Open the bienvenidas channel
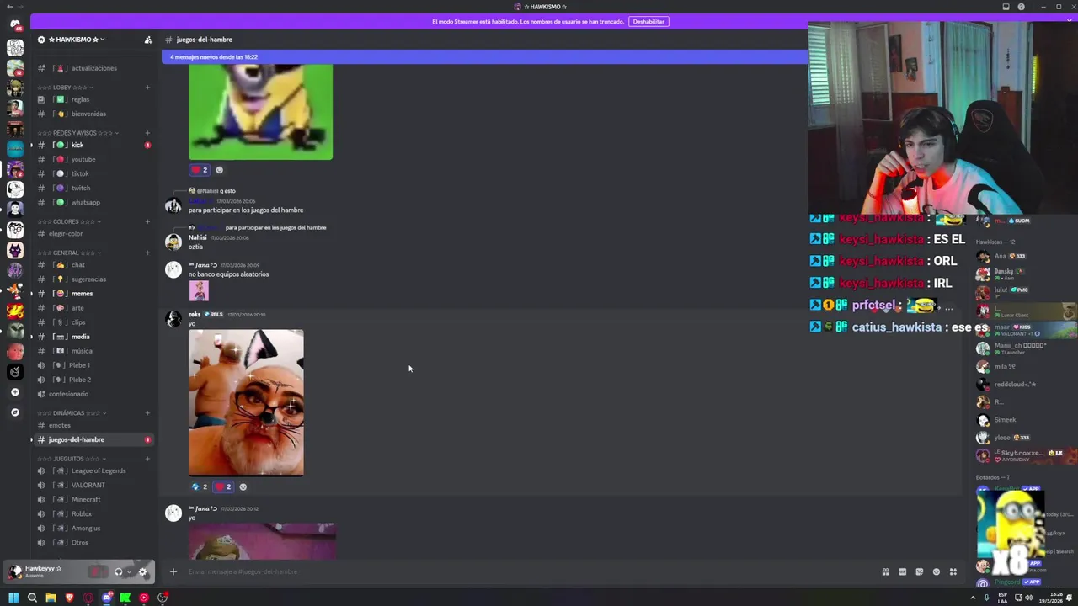 coord(93,114)
